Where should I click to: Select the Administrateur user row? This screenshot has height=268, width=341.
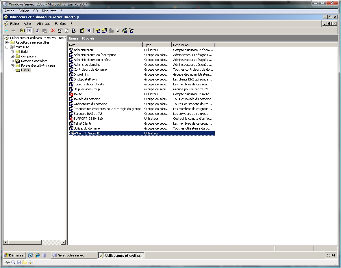141,50
